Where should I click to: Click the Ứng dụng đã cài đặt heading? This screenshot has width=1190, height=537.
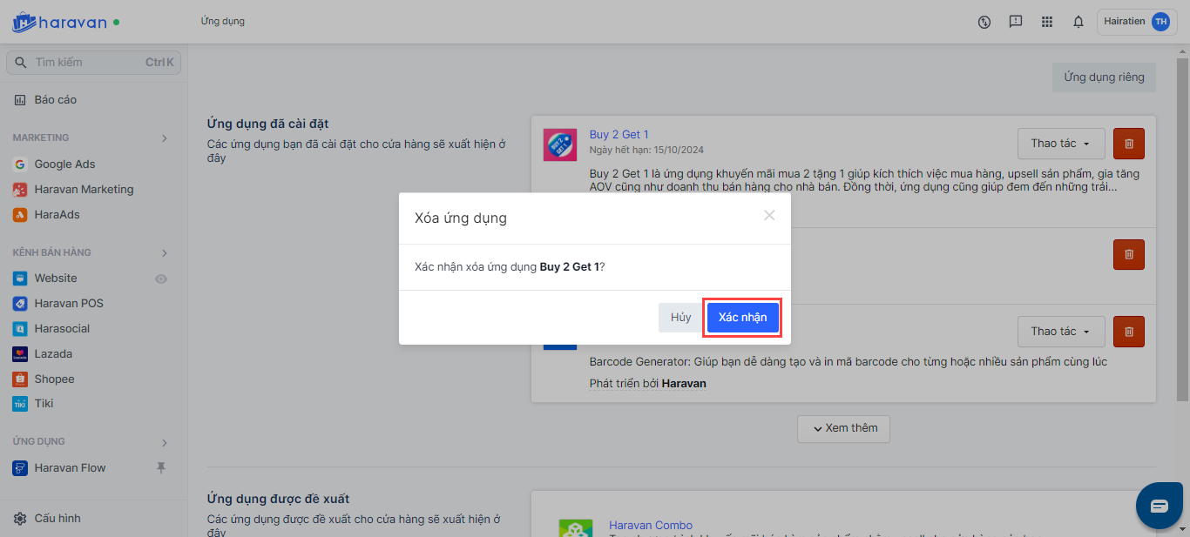[x=267, y=124]
